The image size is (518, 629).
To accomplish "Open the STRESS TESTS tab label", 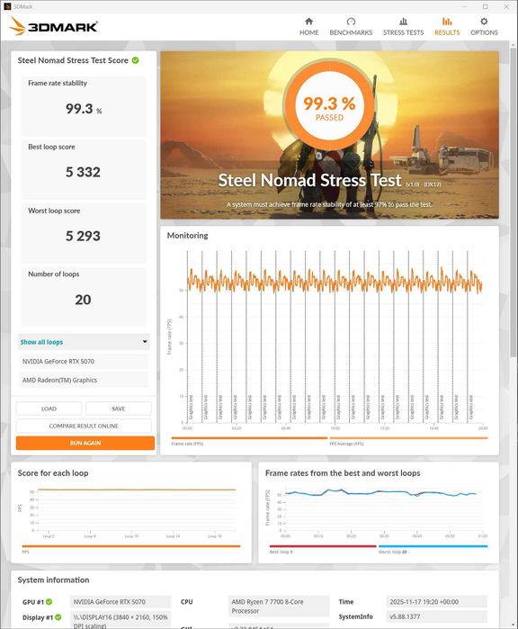I will point(403,32).
